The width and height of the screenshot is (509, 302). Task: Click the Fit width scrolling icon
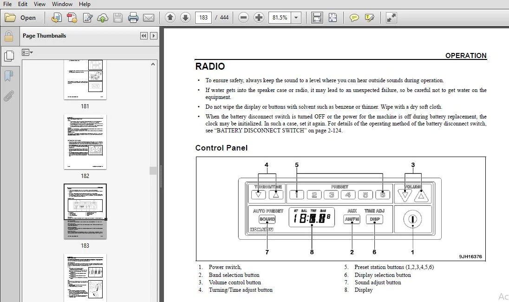point(317,18)
